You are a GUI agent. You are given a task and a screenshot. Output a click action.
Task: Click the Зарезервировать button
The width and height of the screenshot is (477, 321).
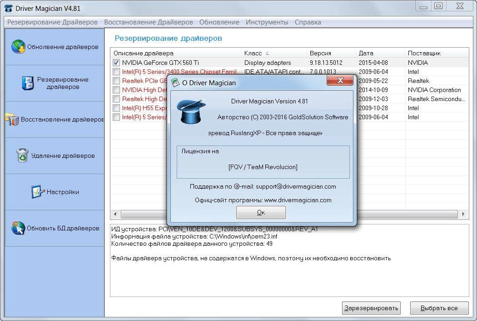pos(371,308)
